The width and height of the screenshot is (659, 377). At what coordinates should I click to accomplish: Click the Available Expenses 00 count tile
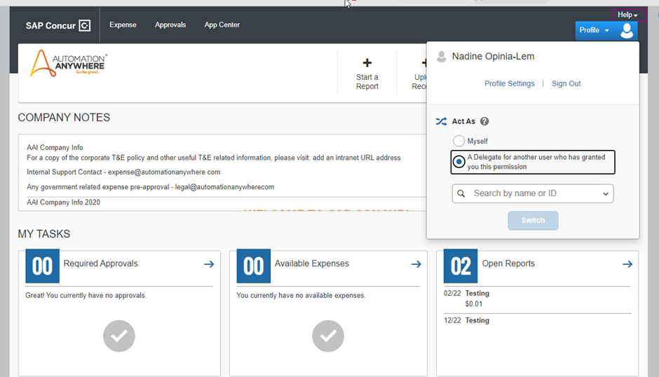[x=253, y=266]
